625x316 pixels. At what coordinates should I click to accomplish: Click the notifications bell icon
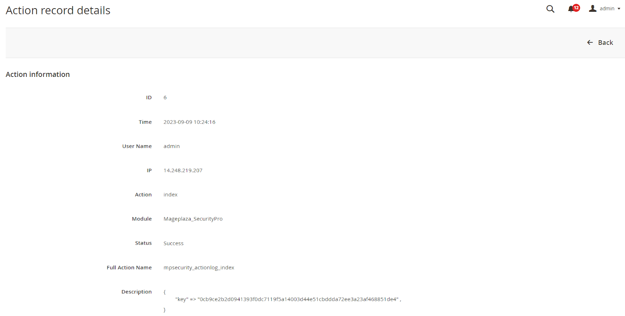coord(571,9)
